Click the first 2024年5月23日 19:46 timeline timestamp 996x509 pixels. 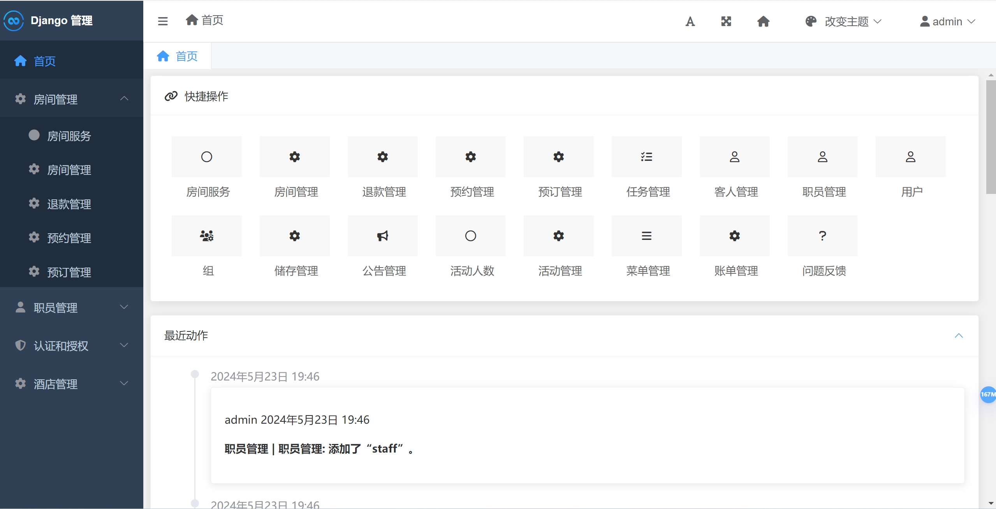pos(265,377)
